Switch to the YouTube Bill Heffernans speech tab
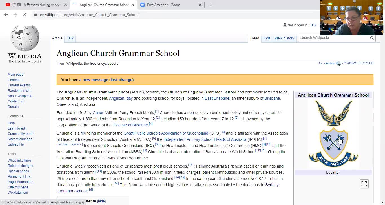The height and width of the screenshot is (205, 385). click(36, 5)
